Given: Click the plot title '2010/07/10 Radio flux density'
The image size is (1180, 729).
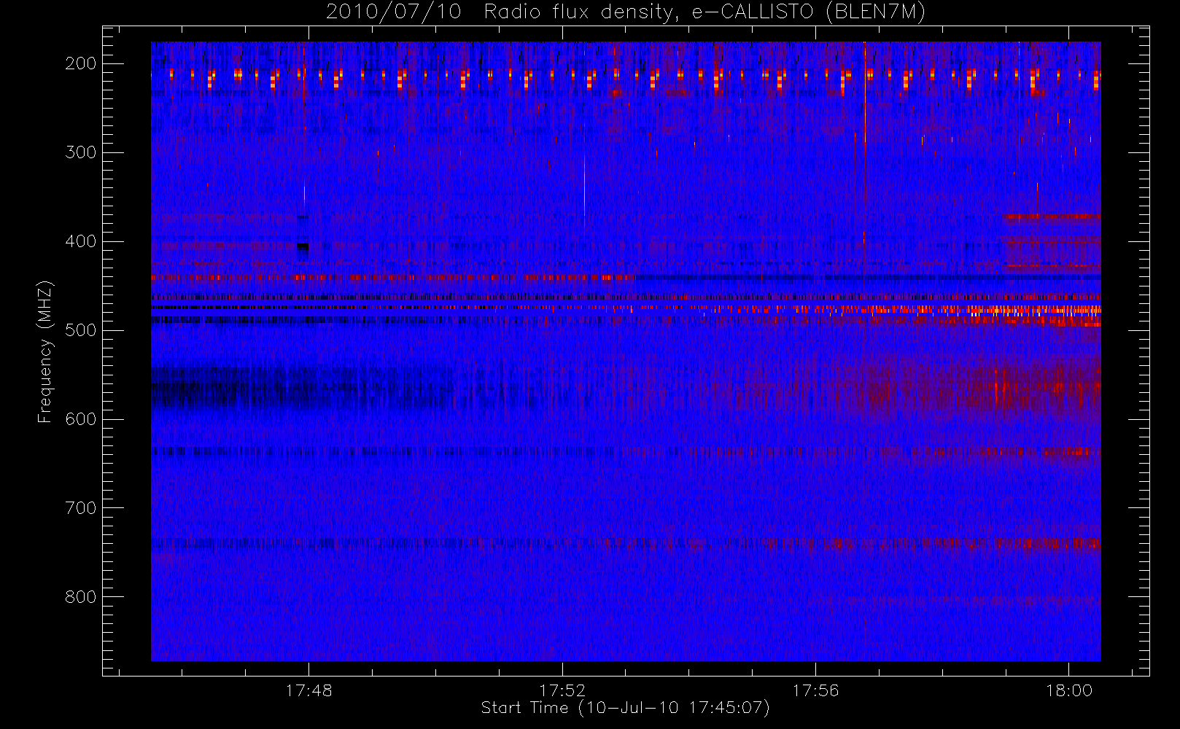Looking at the screenshot, I should (626, 12).
